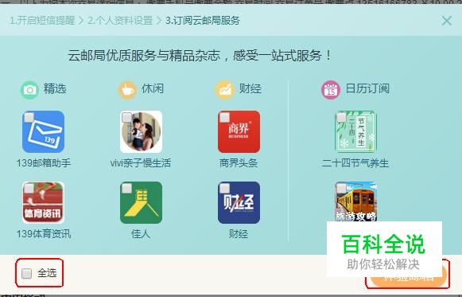Click the 佳人 green icon

[141, 202]
